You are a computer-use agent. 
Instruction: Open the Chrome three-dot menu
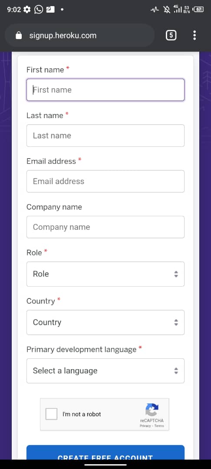[195, 35]
